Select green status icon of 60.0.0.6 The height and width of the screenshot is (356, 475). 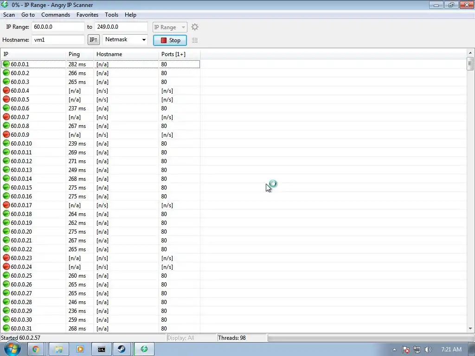pos(6,108)
